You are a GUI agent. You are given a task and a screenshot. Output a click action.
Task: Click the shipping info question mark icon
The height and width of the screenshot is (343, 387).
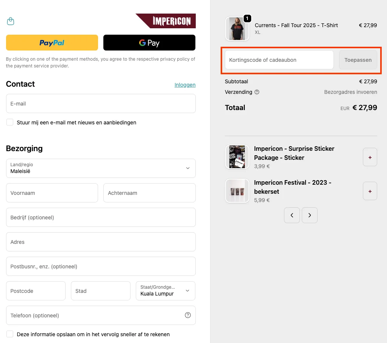(257, 92)
